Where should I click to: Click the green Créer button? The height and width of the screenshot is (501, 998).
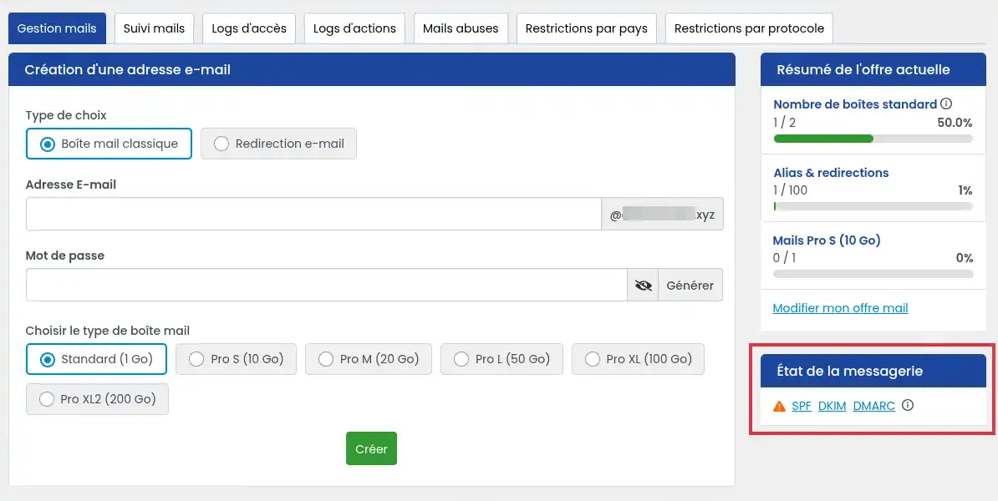point(372,449)
